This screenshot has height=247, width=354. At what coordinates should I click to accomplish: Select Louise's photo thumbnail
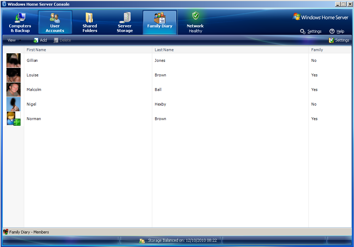coord(14,75)
